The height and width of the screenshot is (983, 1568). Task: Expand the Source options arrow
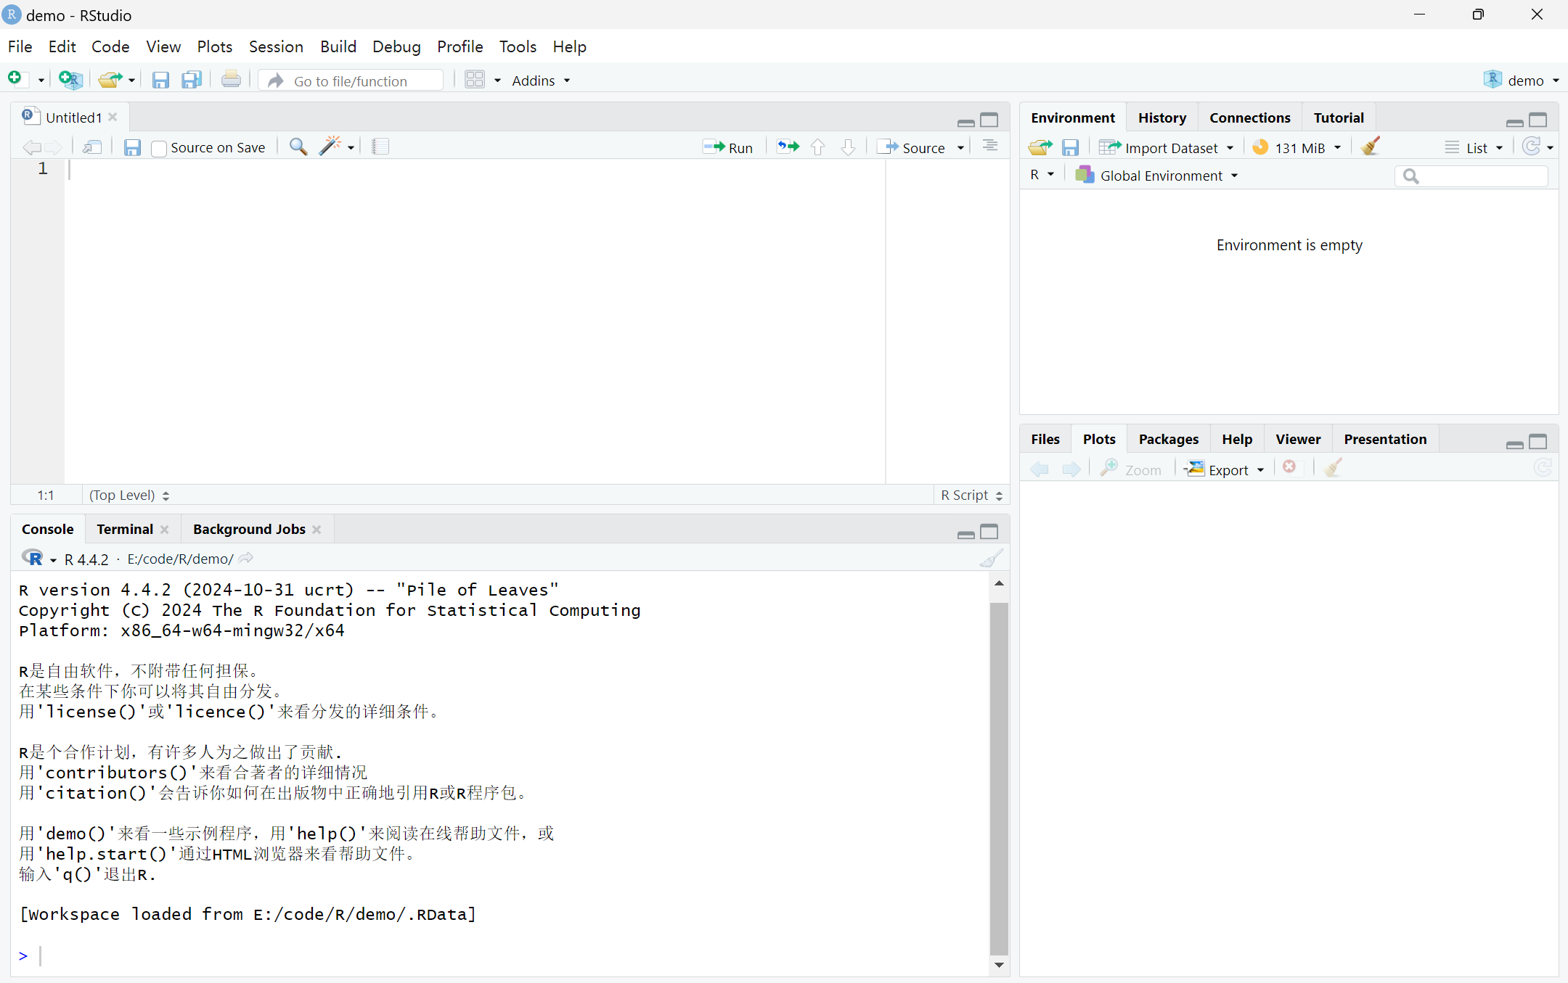coord(960,148)
